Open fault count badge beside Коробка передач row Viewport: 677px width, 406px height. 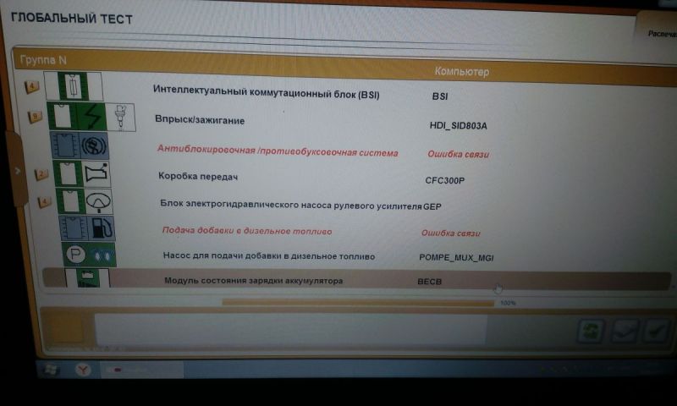pos(41,174)
